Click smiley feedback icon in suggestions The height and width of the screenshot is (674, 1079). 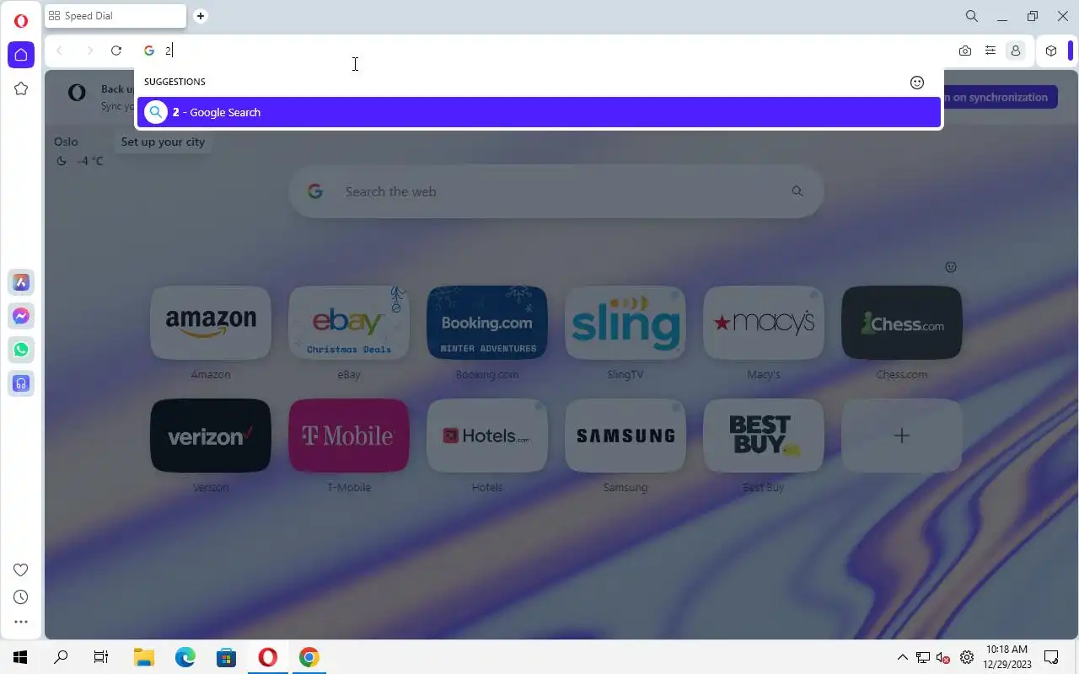(x=917, y=82)
